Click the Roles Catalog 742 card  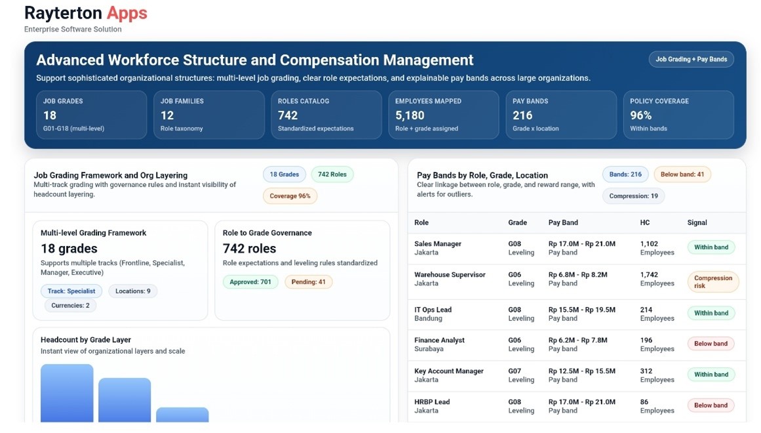326,115
